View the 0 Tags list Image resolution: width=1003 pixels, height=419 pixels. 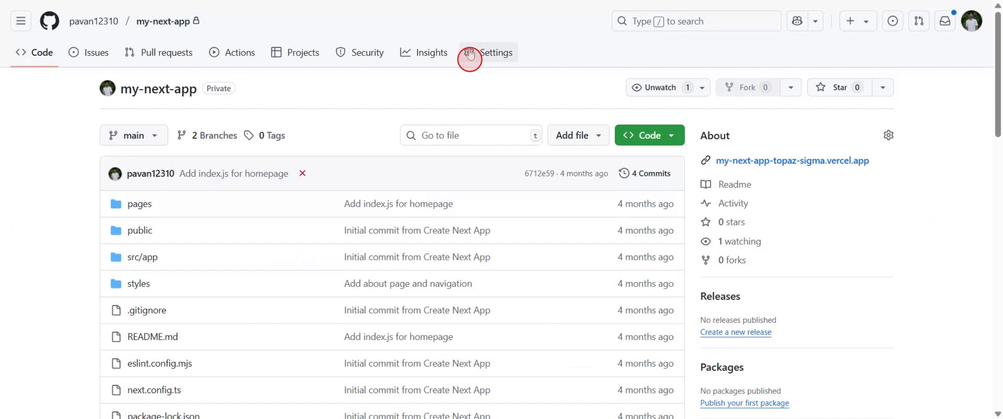(x=264, y=135)
